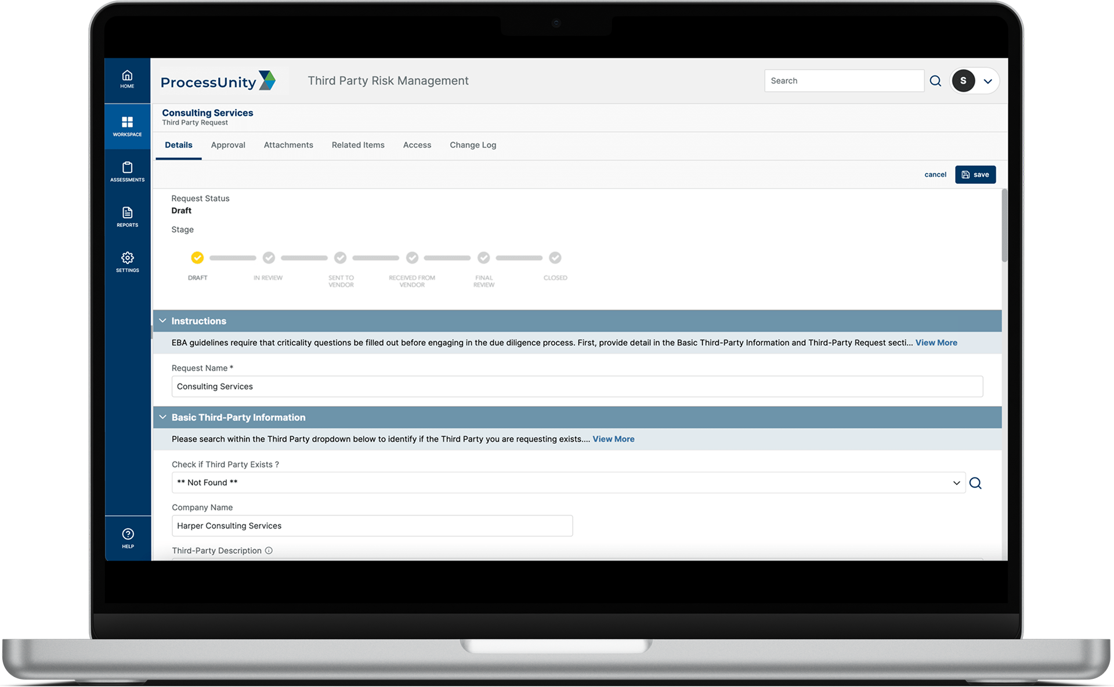The image size is (1114, 687).
Task: Click the Reports icon in sidebar
Action: tap(126, 216)
